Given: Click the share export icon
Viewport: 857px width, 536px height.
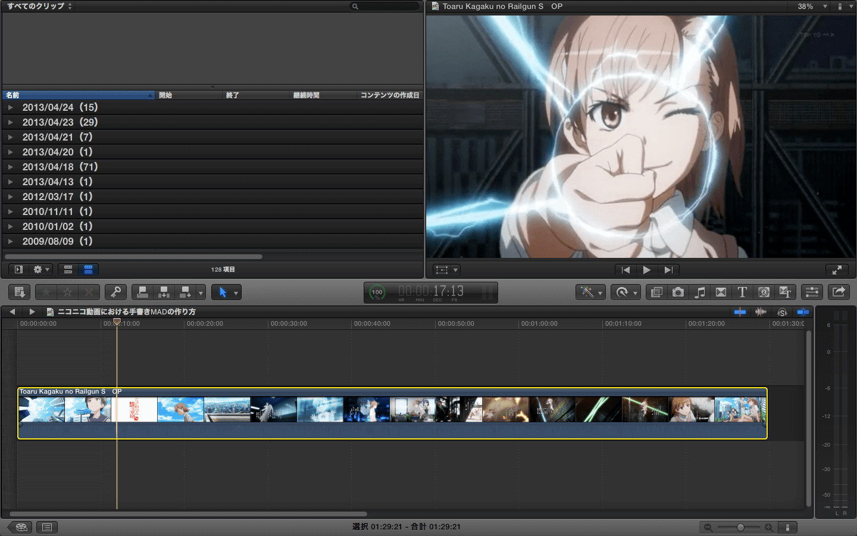Looking at the screenshot, I should [x=839, y=292].
